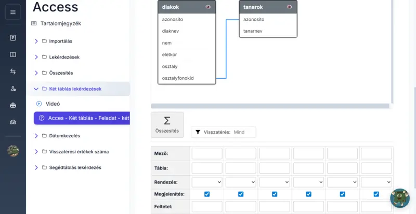Collapse the Két táblás lekérdezések folder
The image size is (416, 214).
36,89
